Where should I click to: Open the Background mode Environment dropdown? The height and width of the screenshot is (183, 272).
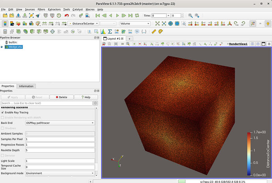point(60,173)
